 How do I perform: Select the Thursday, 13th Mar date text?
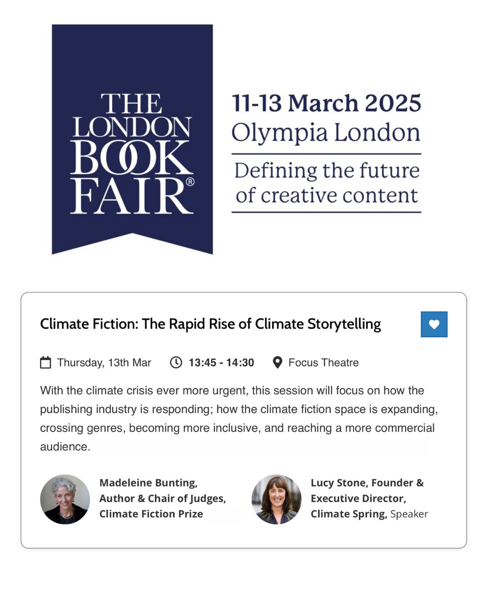[x=104, y=362]
